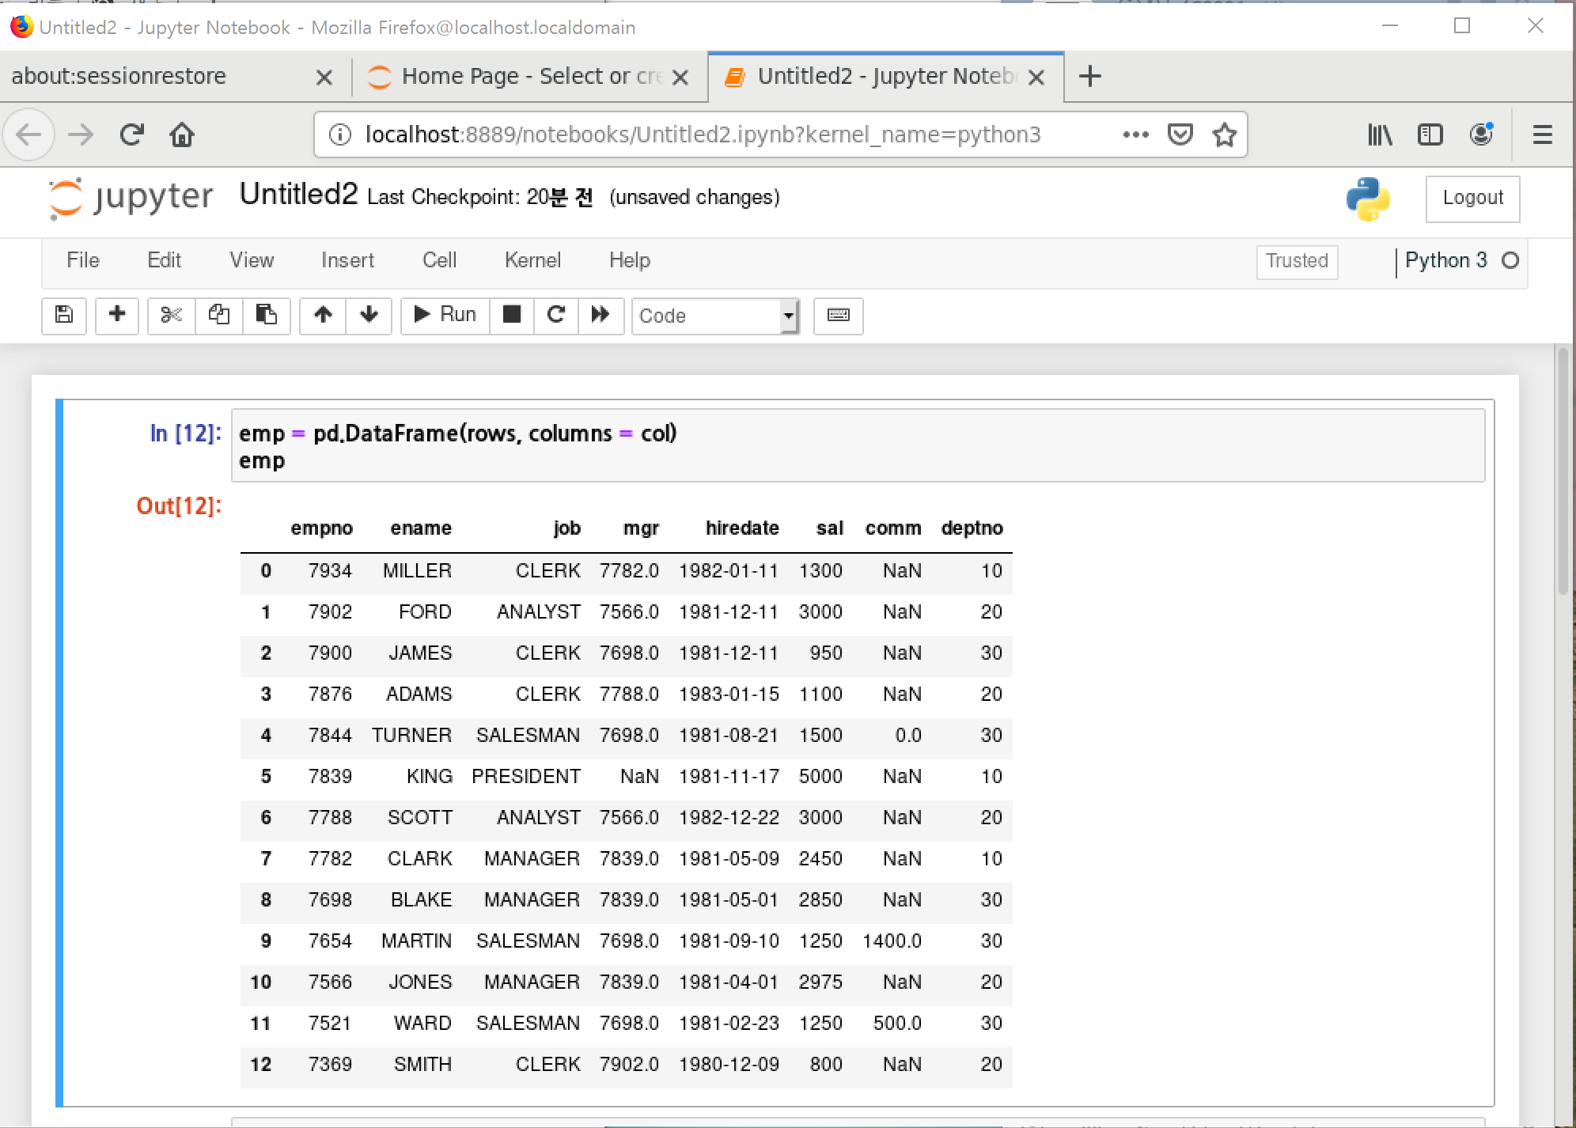Click the notebook title Untitled2 to rename
Image resolution: width=1576 pixels, height=1128 pixels.
pos(298,195)
